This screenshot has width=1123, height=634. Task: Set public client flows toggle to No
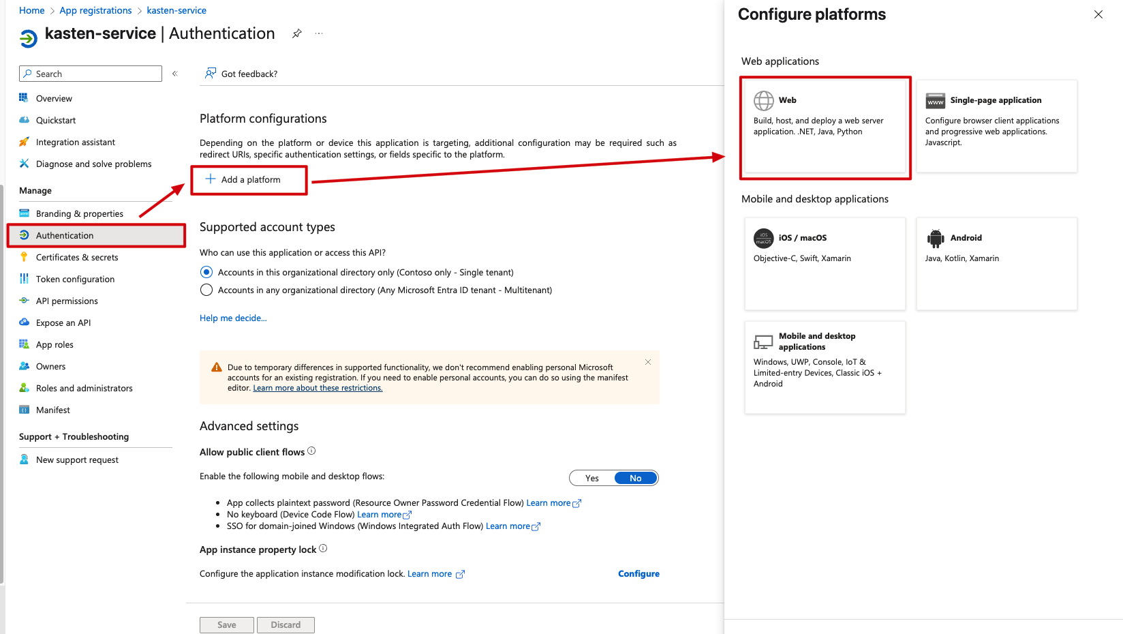(x=636, y=478)
